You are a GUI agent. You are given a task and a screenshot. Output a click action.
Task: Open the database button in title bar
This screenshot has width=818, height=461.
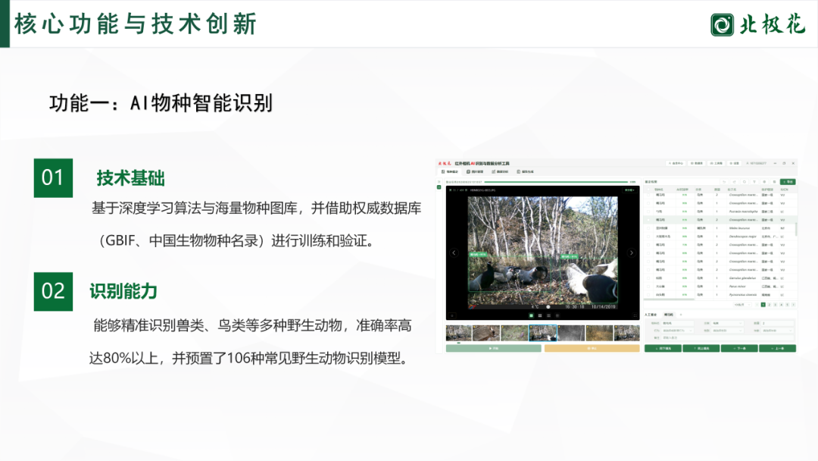(697, 164)
